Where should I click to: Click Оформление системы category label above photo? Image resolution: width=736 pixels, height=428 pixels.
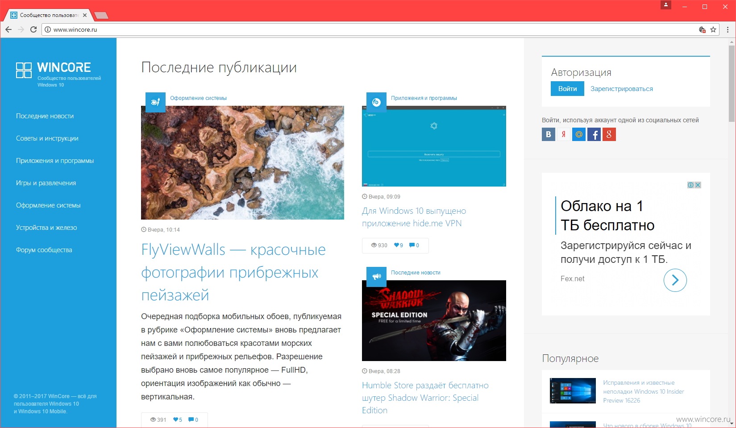(x=198, y=98)
